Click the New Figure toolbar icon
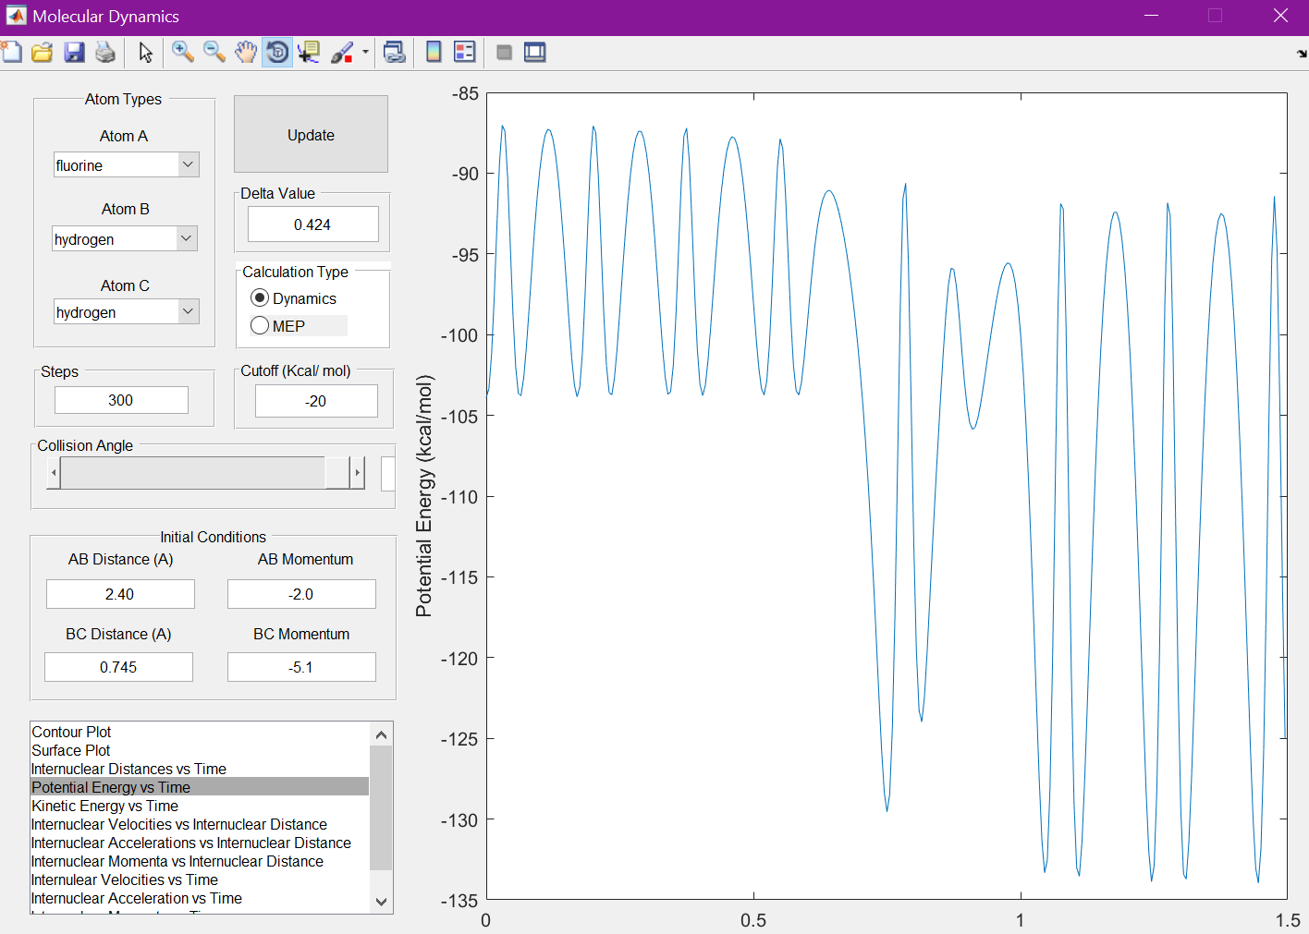The height and width of the screenshot is (934, 1309). point(12,53)
